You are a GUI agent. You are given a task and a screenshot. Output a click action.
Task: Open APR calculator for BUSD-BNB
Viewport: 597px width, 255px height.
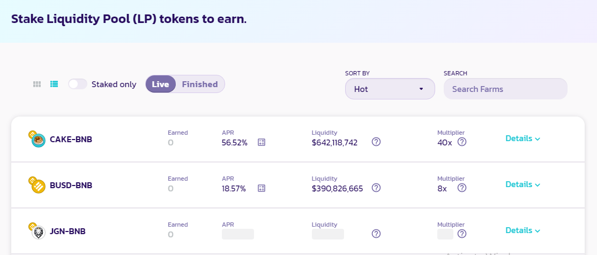coord(262,188)
